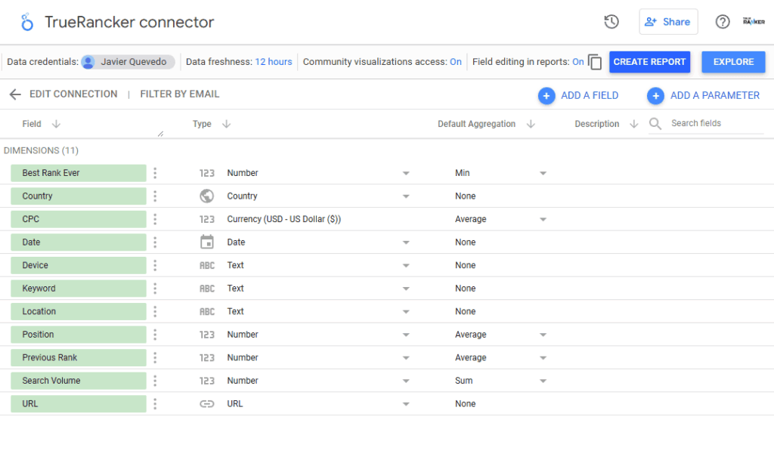The height and width of the screenshot is (463, 774).
Task: Expand type dropdown for Date
Action: (x=406, y=242)
